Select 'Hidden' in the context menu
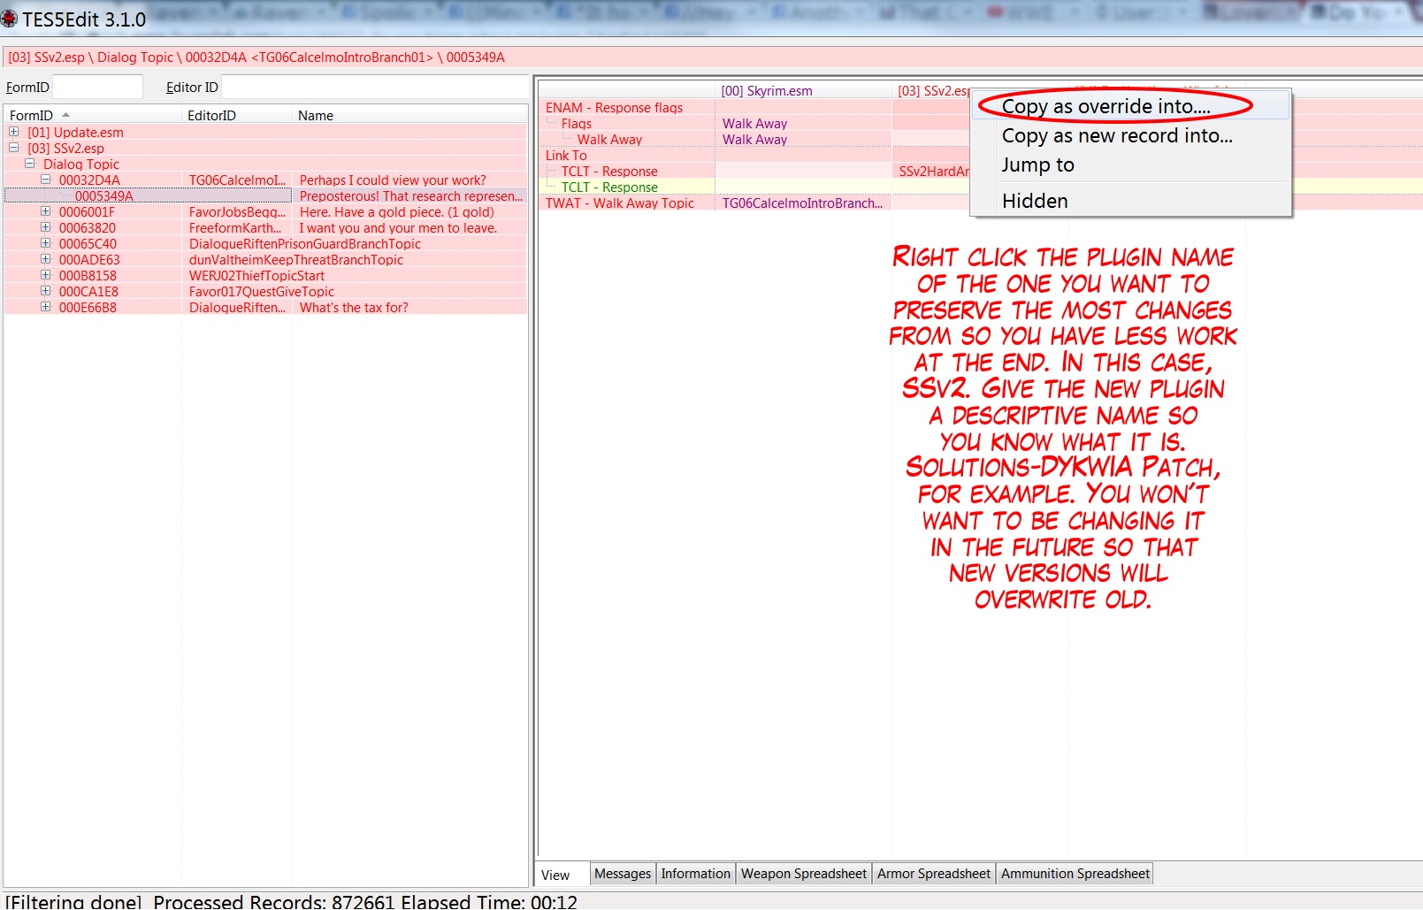The height and width of the screenshot is (910, 1423). click(x=1035, y=202)
